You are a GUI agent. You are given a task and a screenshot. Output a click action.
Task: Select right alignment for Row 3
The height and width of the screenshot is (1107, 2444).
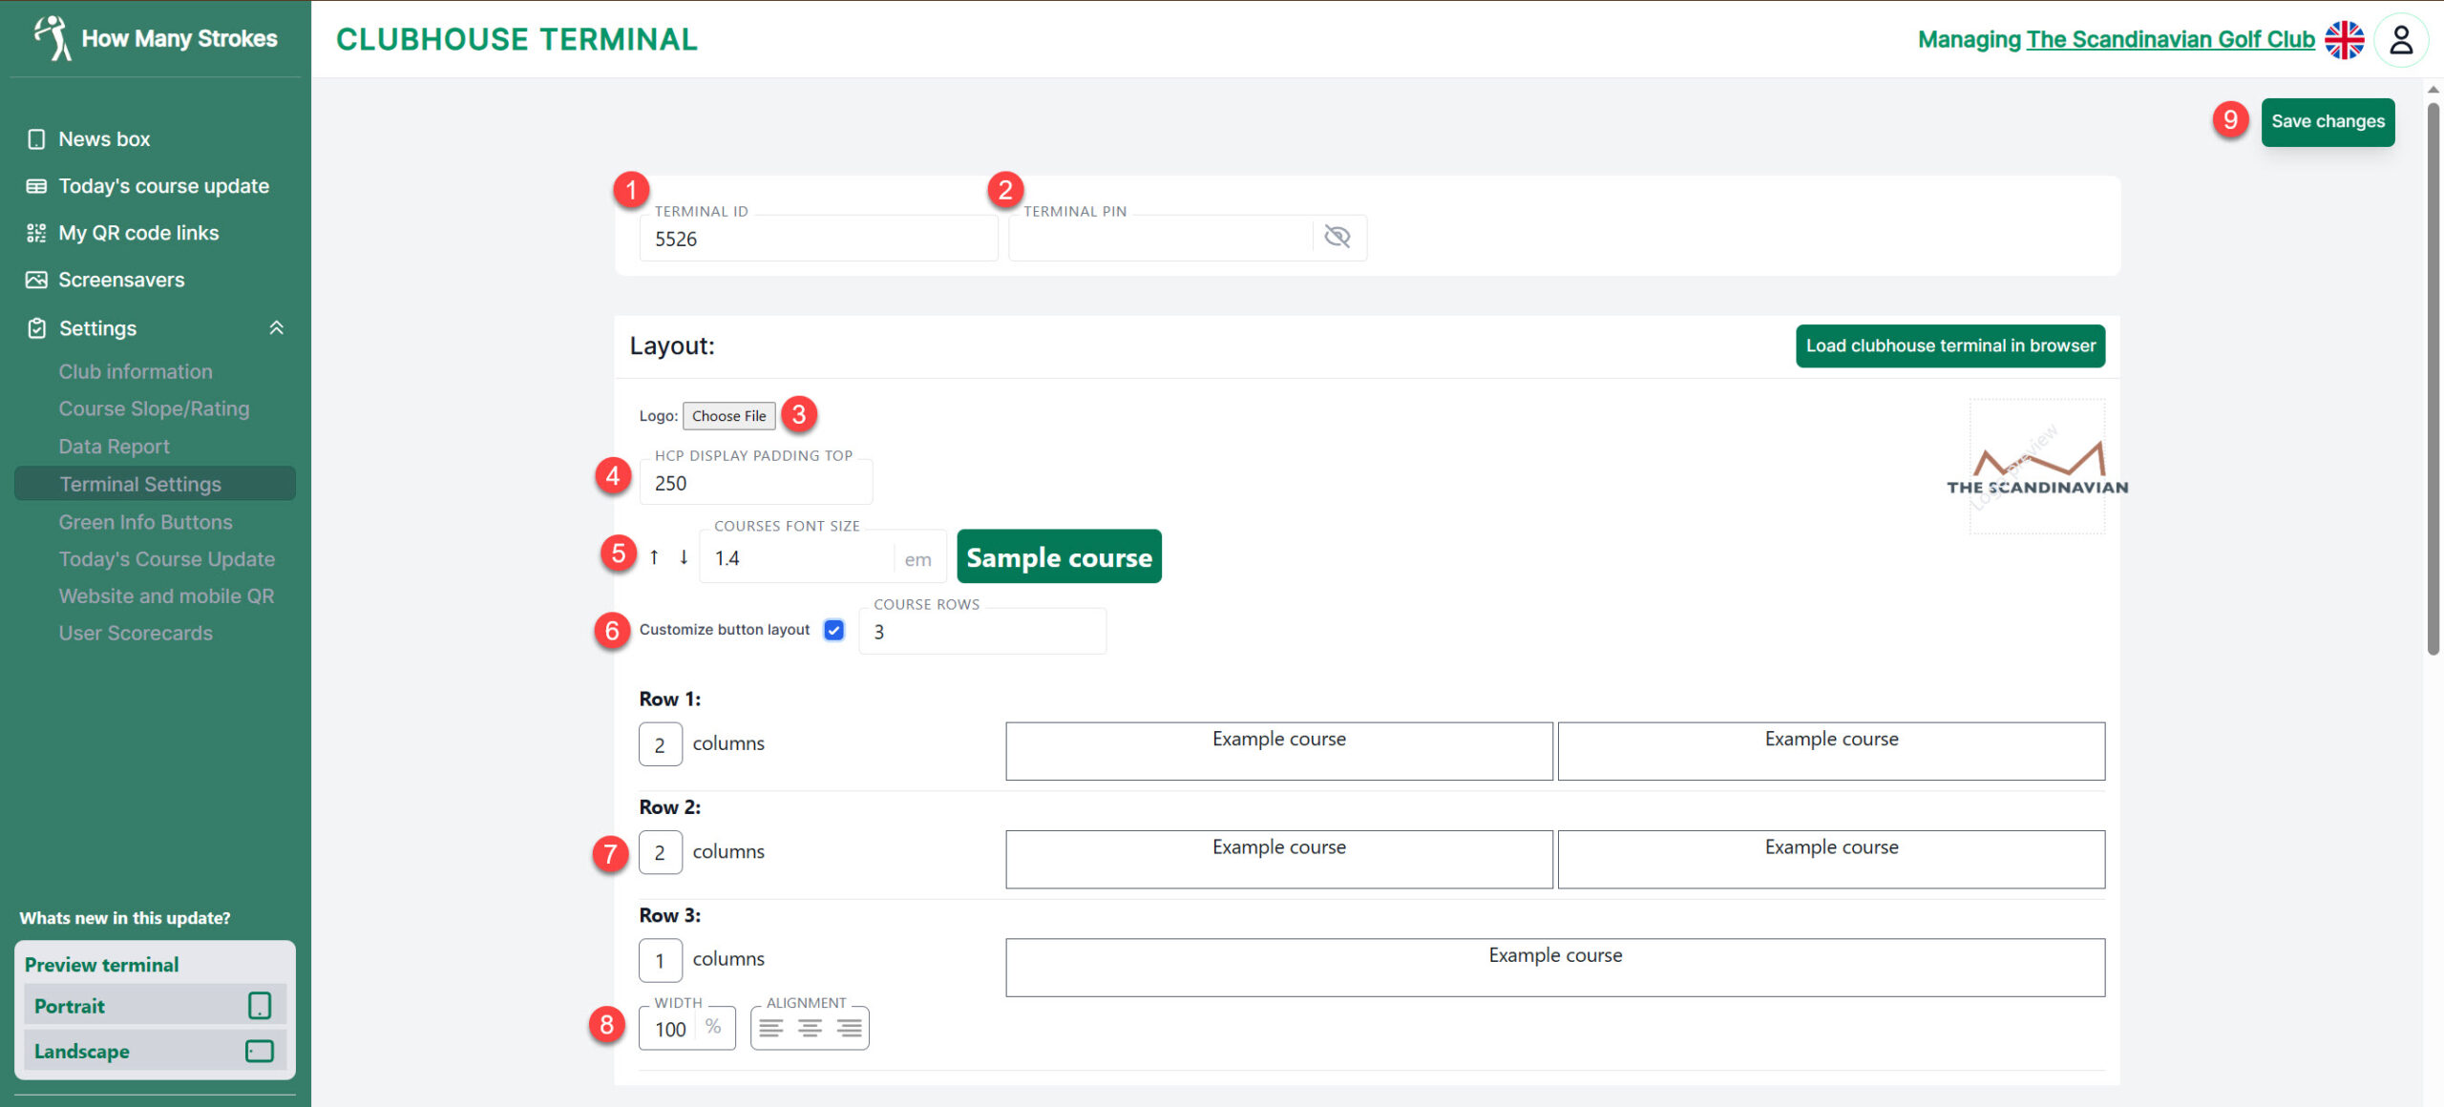(848, 1028)
